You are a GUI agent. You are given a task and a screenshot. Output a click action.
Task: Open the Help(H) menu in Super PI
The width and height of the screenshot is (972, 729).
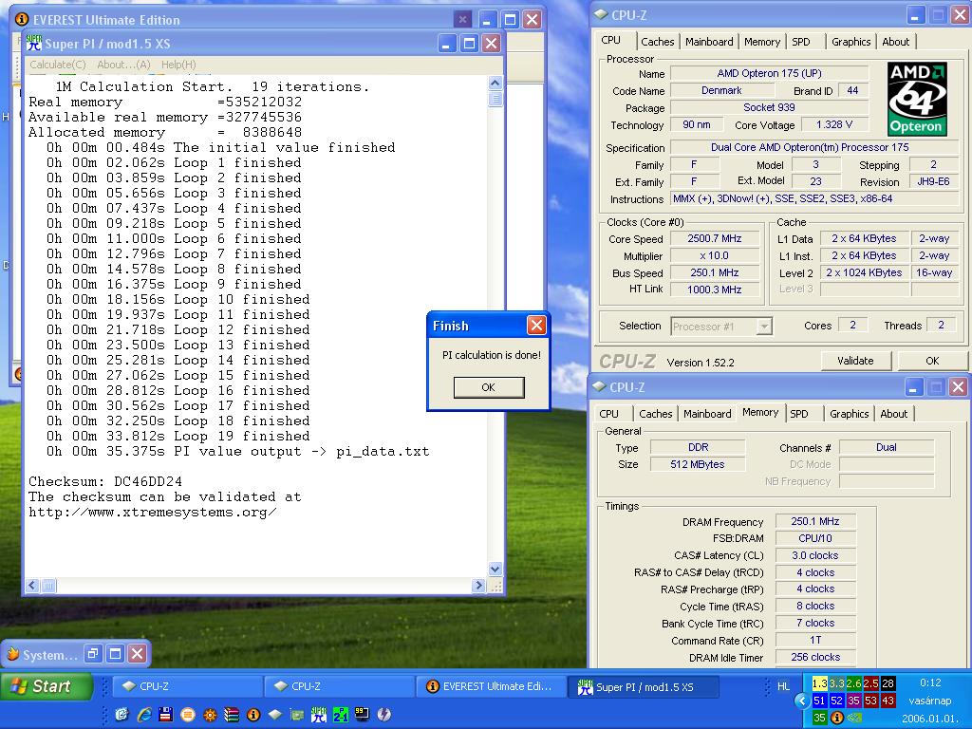[x=178, y=65]
